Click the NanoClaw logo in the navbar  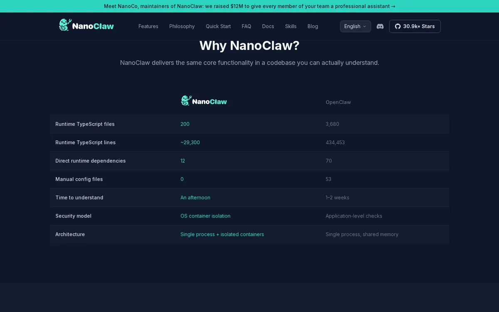(86, 25)
